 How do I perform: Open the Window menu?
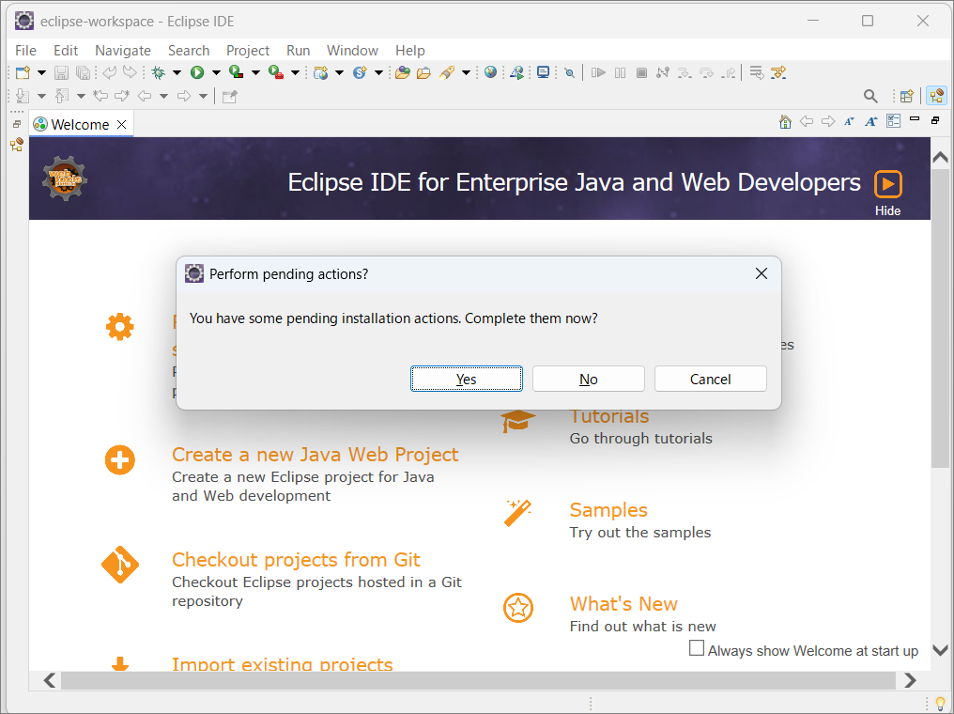tap(352, 51)
